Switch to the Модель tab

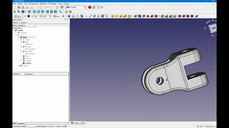pos(15,22)
